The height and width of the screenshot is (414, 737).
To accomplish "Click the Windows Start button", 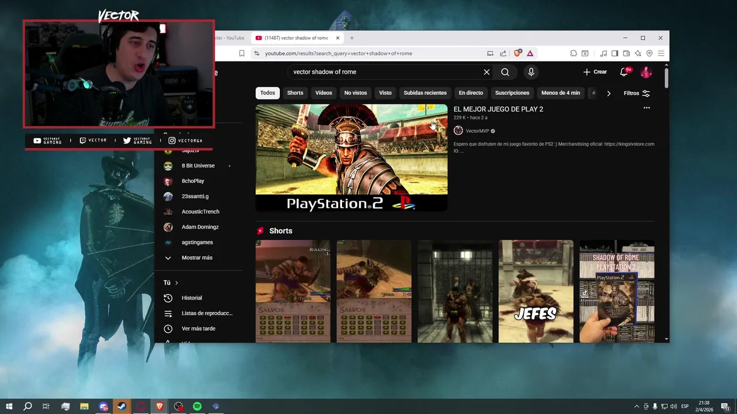I will pos(9,407).
